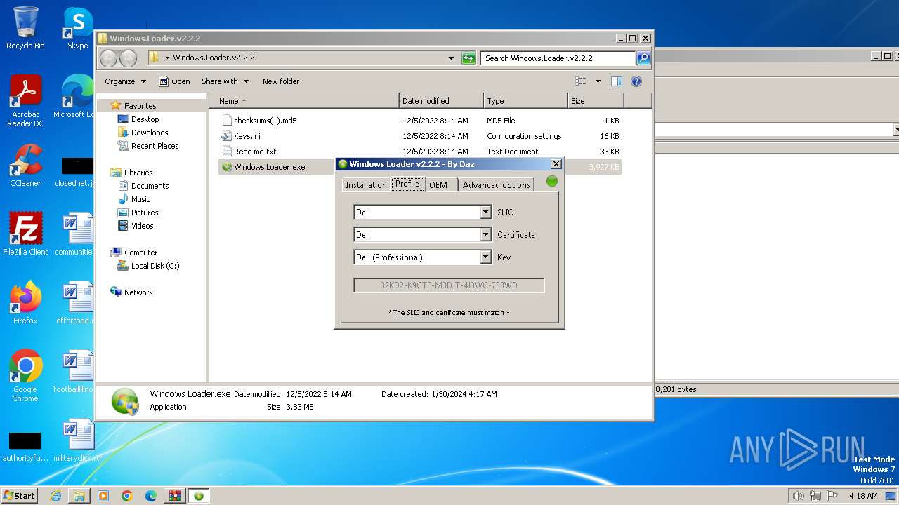Click the green refresh button beside the address bar
This screenshot has height=505, width=899.
coord(468,58)
